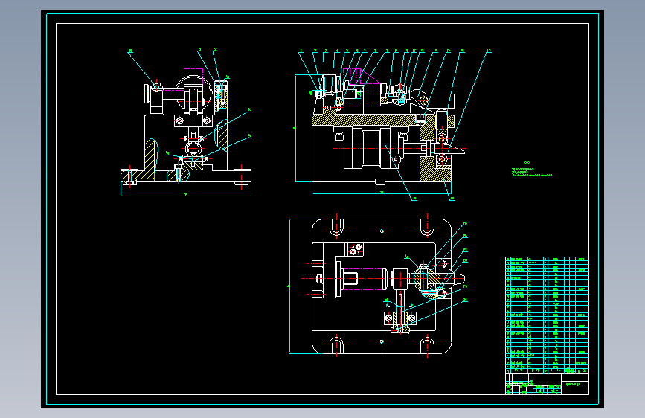Select the sectioned front view with numbered leaders
Image resolution: width=645 pixels, height=418 pixels.
(x=394, y=125)
